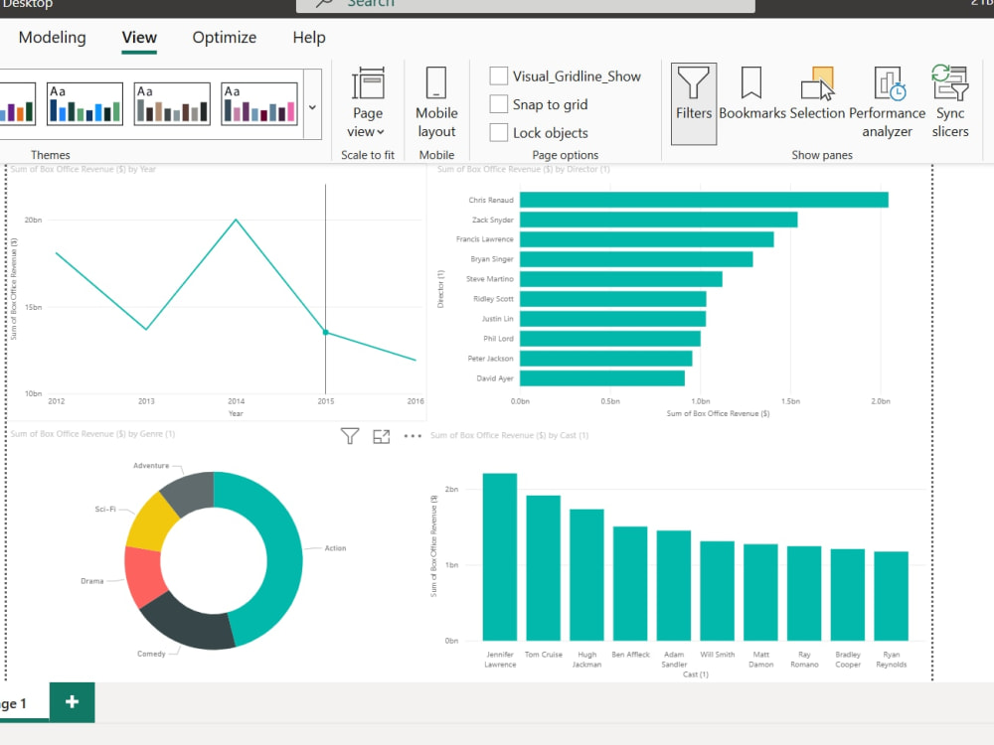
Task: Click the filter icon on the Genre visual
Action: (350, 436)
